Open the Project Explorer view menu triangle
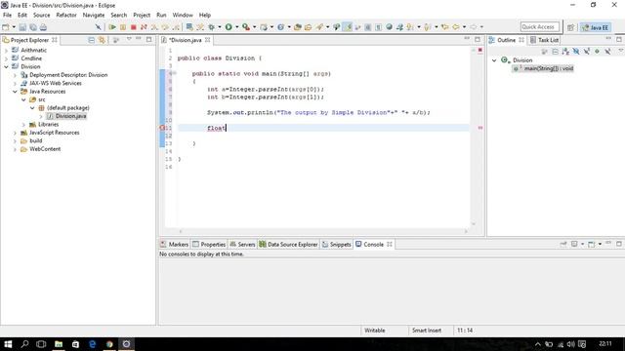 click(129, 39)
